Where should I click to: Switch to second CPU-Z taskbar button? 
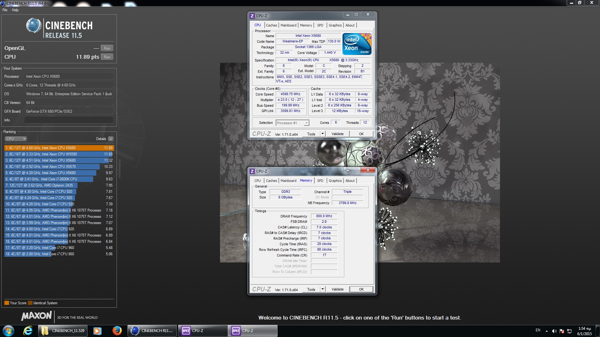coord(253,331)
